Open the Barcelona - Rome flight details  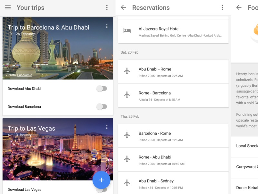click(173, 136)
